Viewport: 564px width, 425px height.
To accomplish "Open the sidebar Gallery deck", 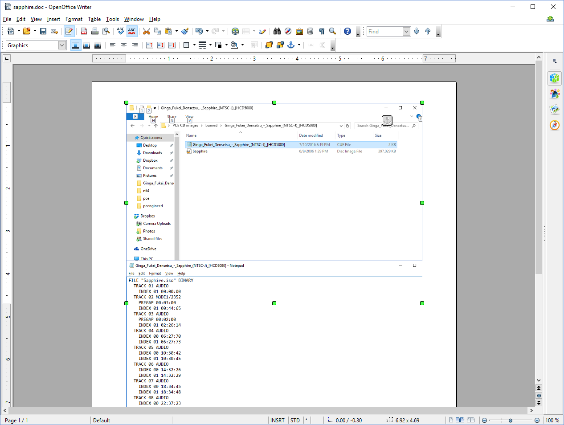I will tap(555, 110).
